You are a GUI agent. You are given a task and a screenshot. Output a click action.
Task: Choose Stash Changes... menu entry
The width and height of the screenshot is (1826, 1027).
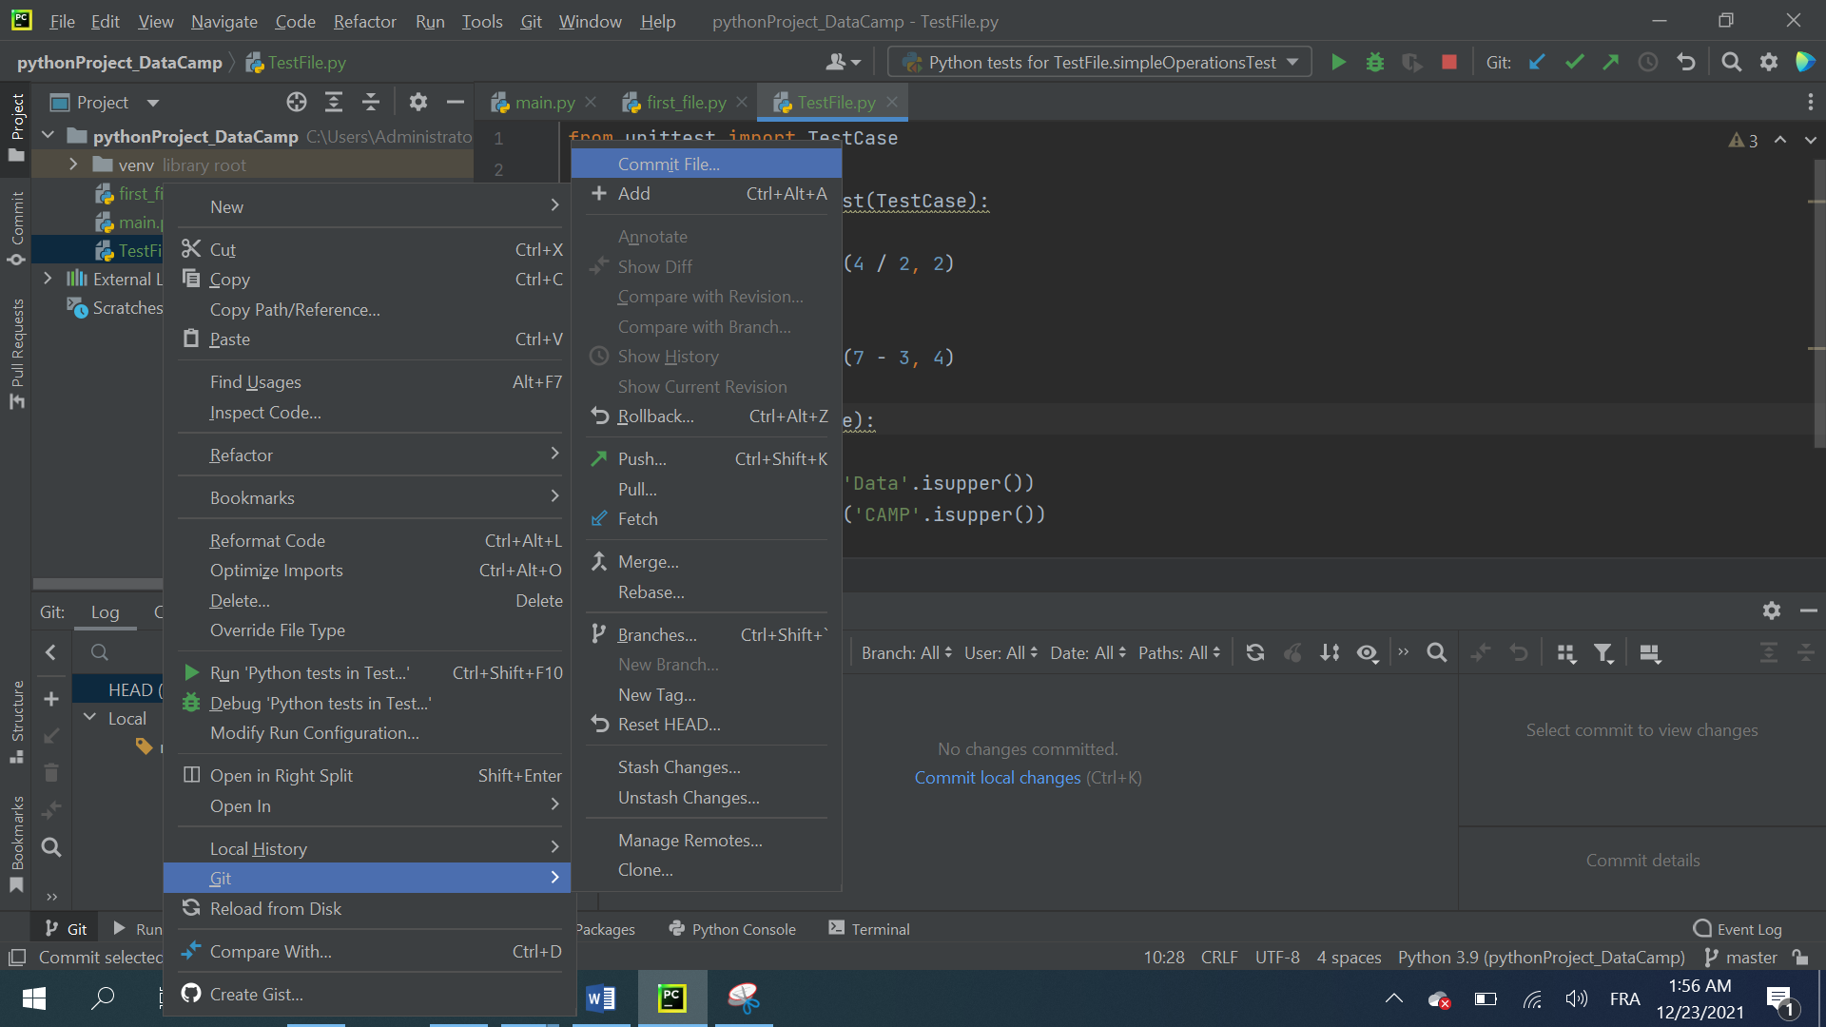tap(679, 767)
